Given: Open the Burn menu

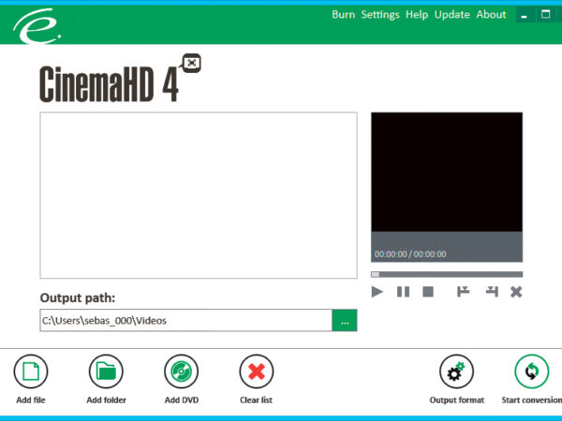Looking at the screenshot, I should click(x=343, y=15).
